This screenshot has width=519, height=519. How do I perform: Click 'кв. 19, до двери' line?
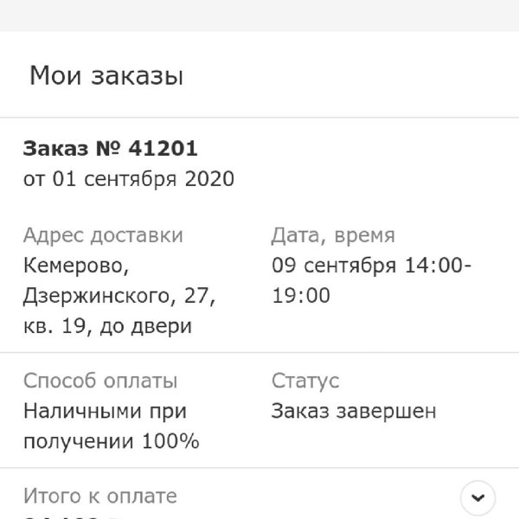point(107,326)
